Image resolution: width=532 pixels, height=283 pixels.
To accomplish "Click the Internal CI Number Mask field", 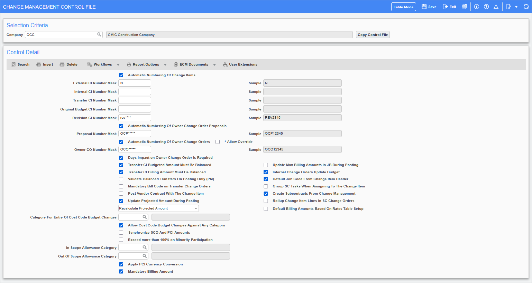I will click(135, 91).
